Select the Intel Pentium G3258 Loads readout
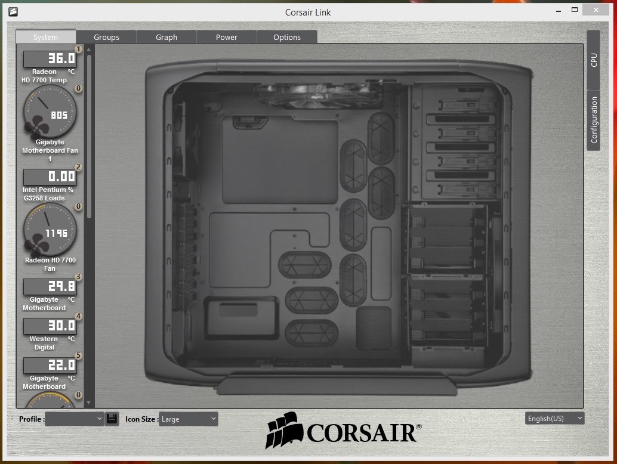This screenshot has width=617, height=464. [x=50, y=177]
